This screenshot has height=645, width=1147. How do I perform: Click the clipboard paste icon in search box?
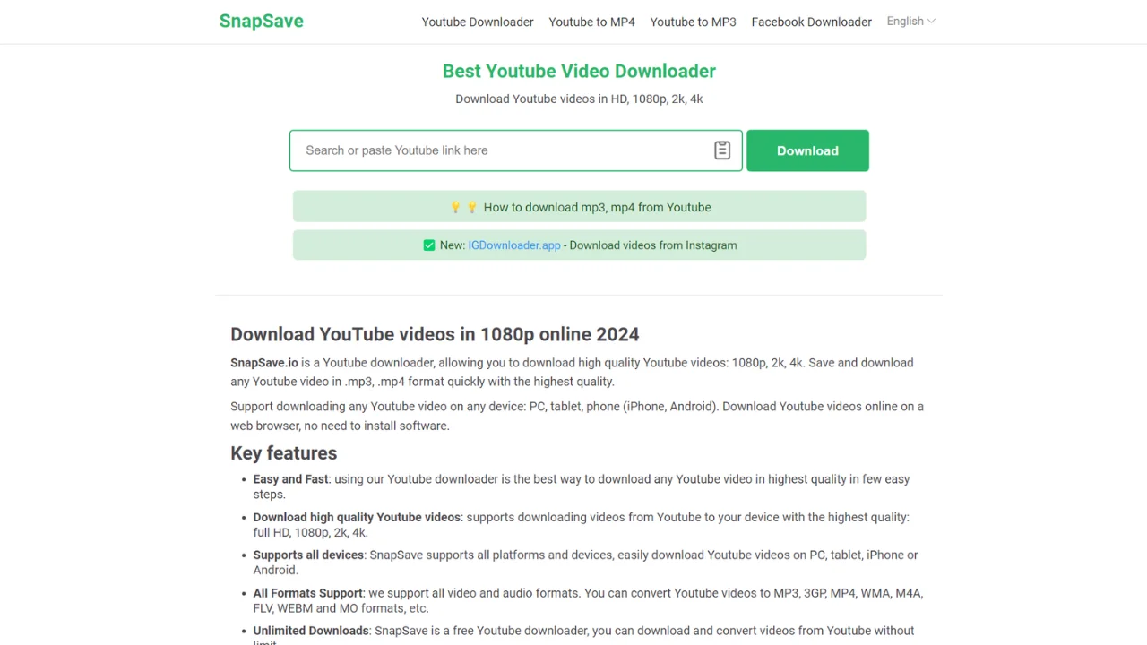pyautogui.click(x=722, y=150)
